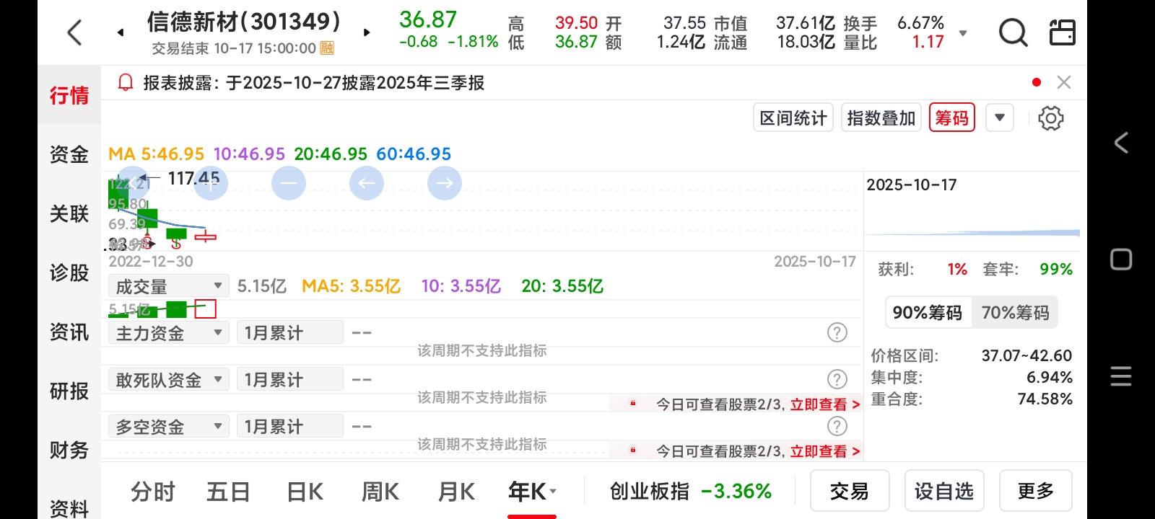Select 90%筹码 option
The height and width of the screenshot is (519, 1155).
(928, 312)
